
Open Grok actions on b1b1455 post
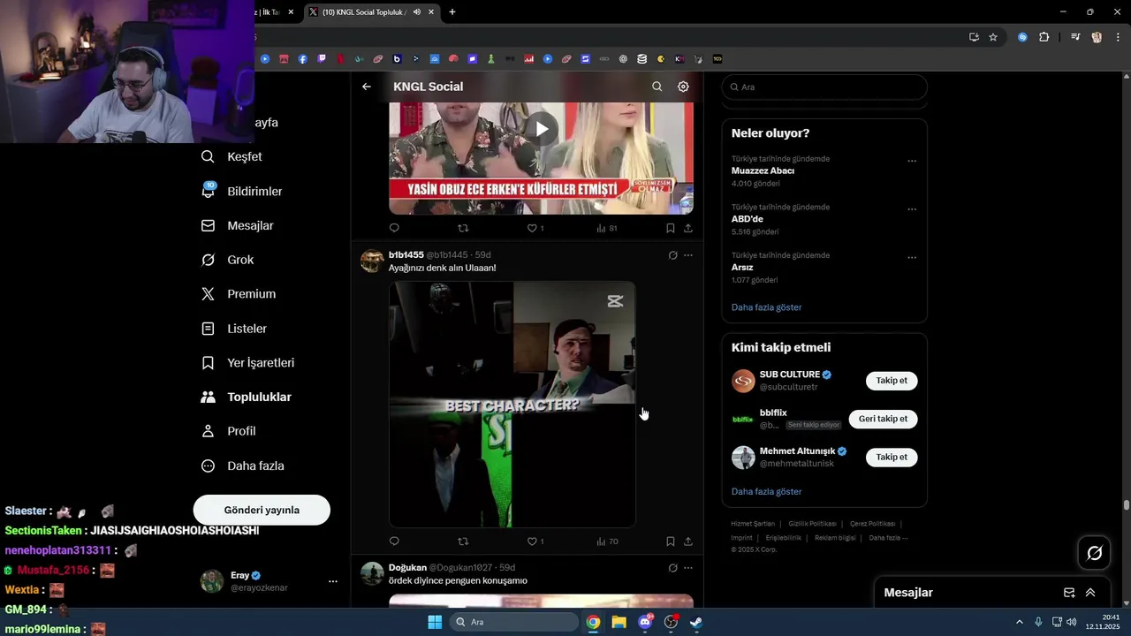point(672,255)
